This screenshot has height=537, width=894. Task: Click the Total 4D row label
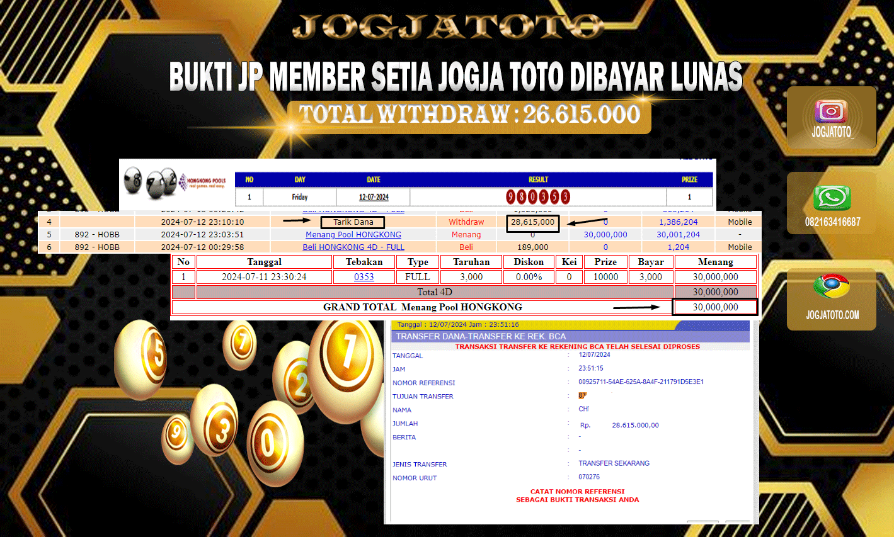coord(435,292)
